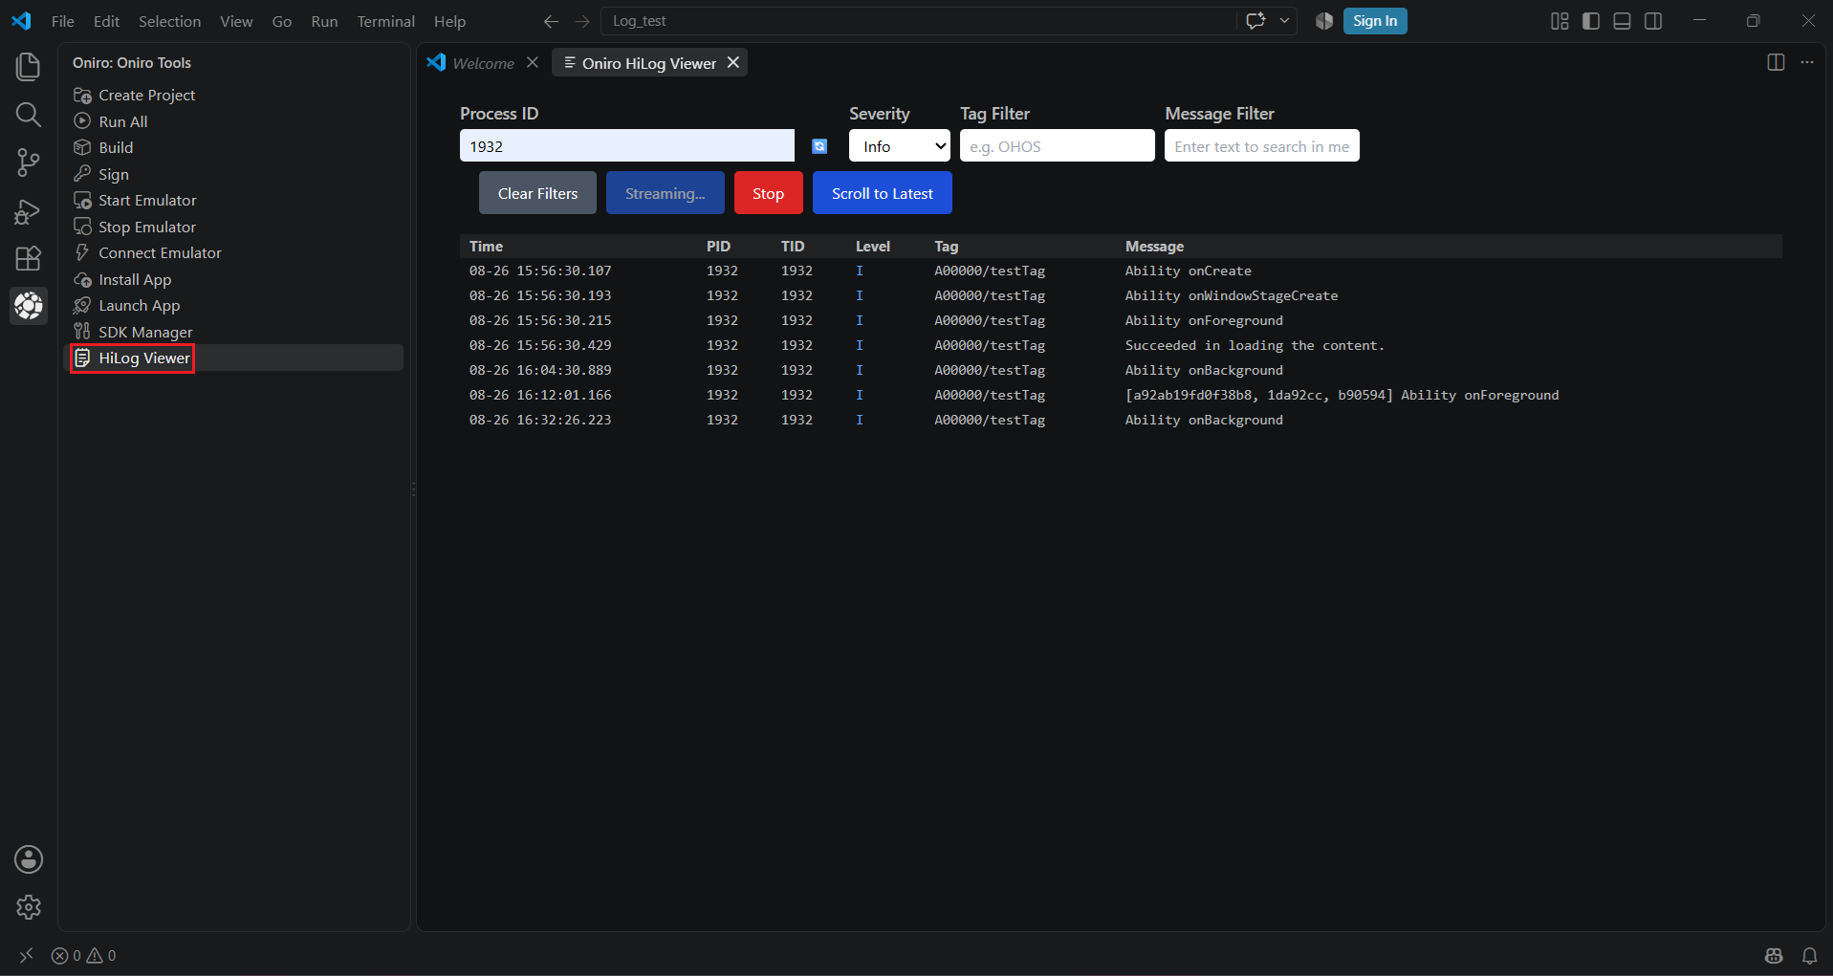This screenshot has height=976, width=1833.
Task: Open the Accounts icon
Action: [29, 859]
